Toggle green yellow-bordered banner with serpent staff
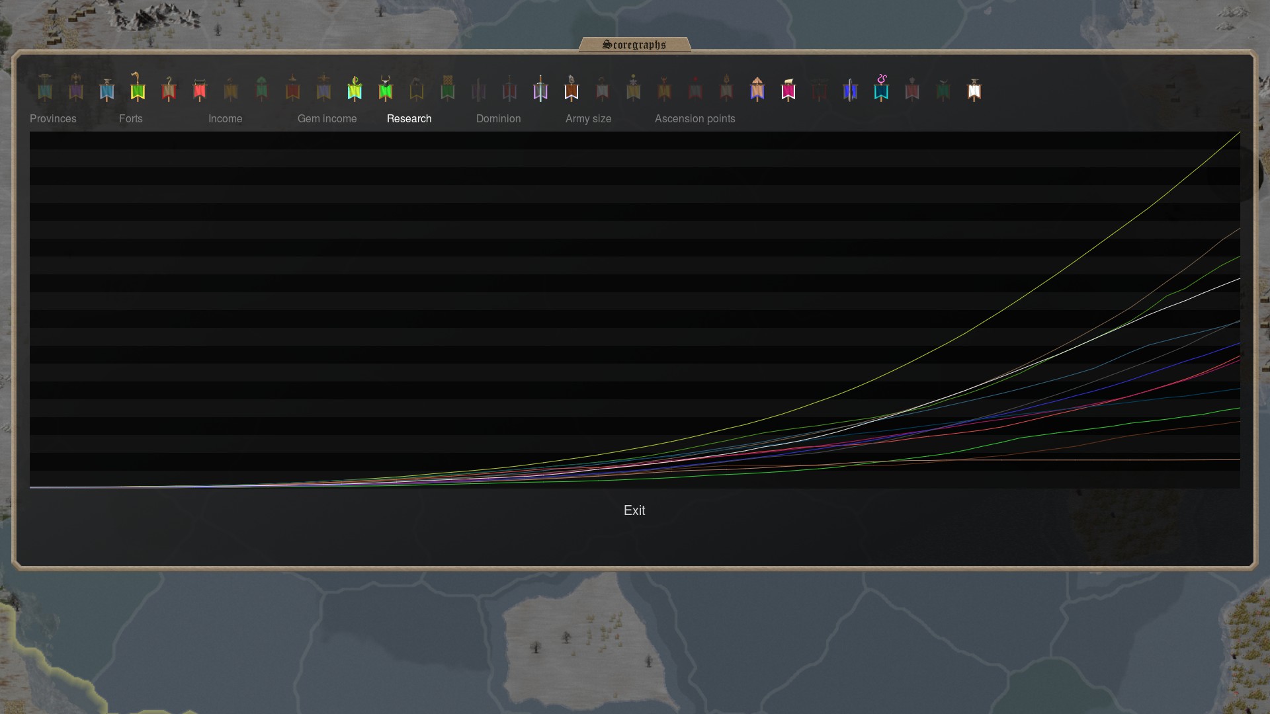Viewport: 1270px width, 714px height. (x=138, y=87)
